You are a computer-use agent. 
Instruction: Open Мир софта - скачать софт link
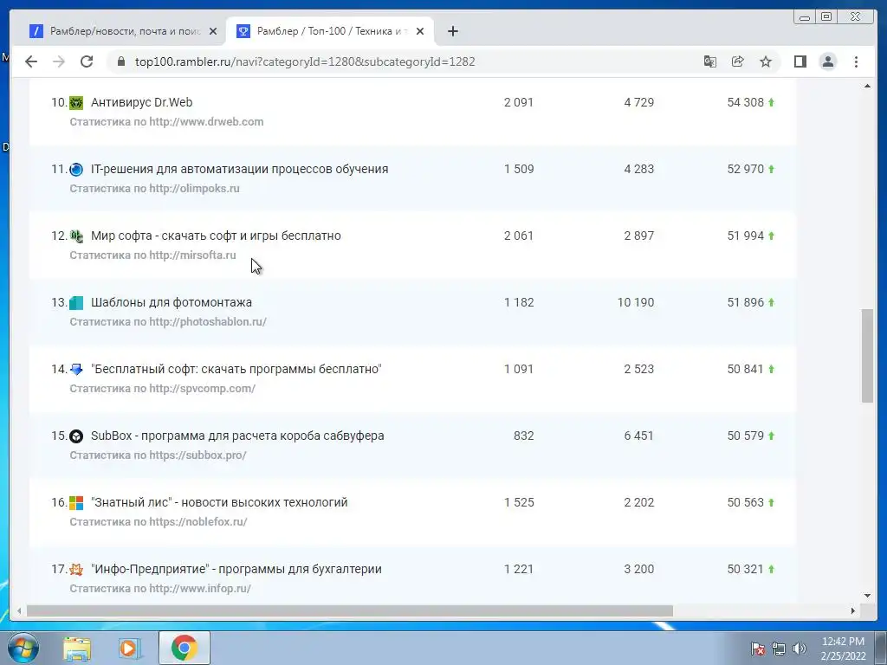tap(216, 236)
